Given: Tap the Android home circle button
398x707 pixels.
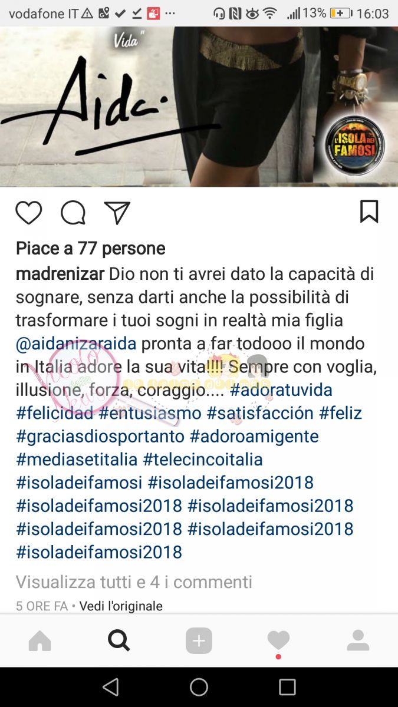Looking at the screenshot, I should pyautogui.click(x=199, y=687).
